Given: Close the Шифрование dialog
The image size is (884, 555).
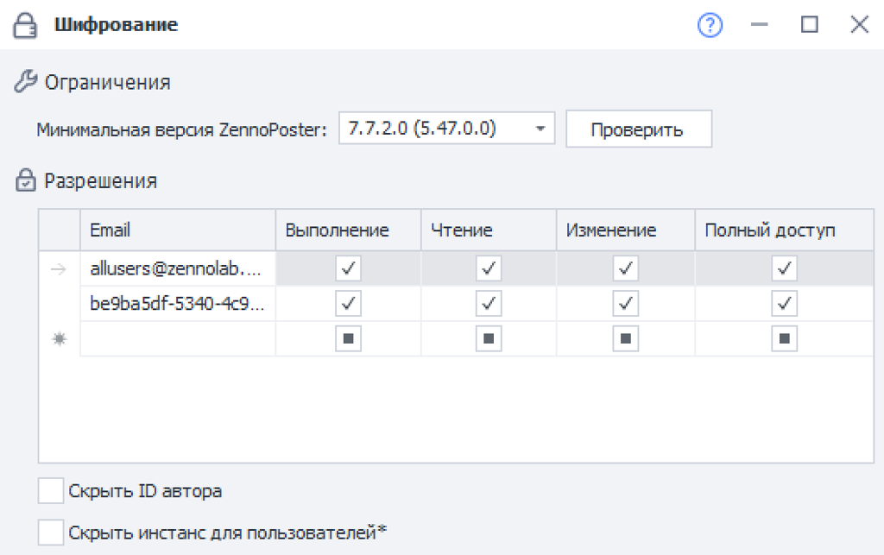Looking at the screenshot, I should (859, 25).
